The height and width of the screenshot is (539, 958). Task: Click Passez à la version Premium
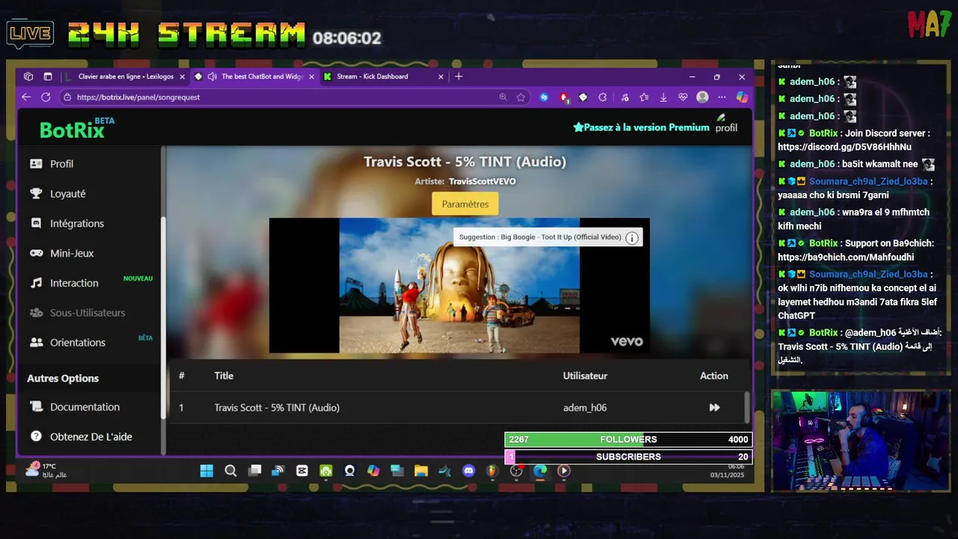(641, 127)
